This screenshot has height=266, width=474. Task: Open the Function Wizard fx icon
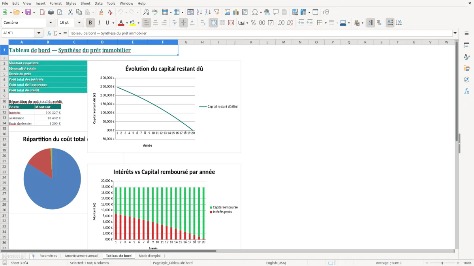point(49,33)
